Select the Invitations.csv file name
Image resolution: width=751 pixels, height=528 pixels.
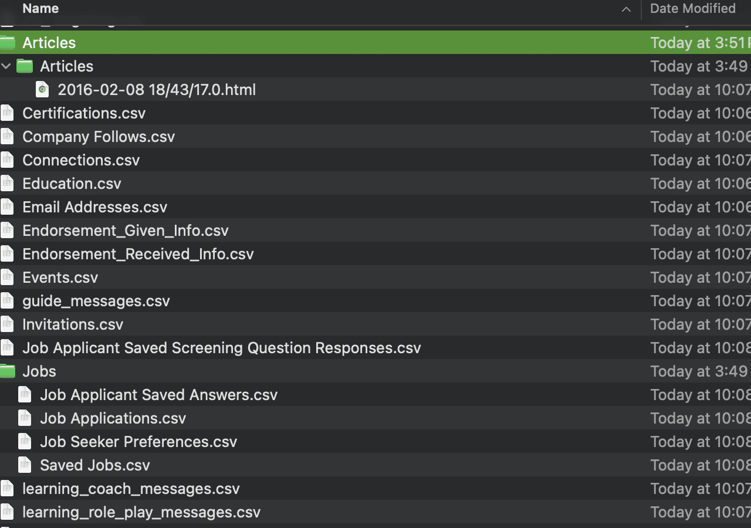[x=73, y=324]
